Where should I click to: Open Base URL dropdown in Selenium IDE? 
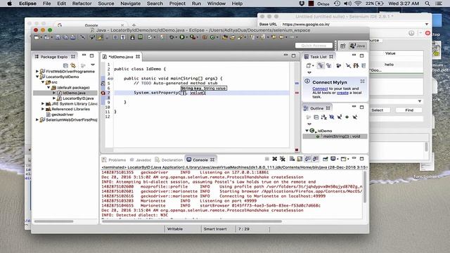pos(427,25)
